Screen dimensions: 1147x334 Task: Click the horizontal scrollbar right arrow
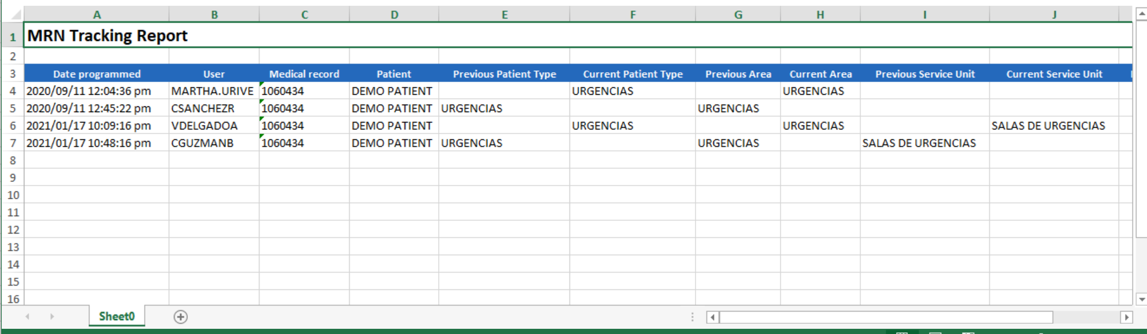[1126, 317]
